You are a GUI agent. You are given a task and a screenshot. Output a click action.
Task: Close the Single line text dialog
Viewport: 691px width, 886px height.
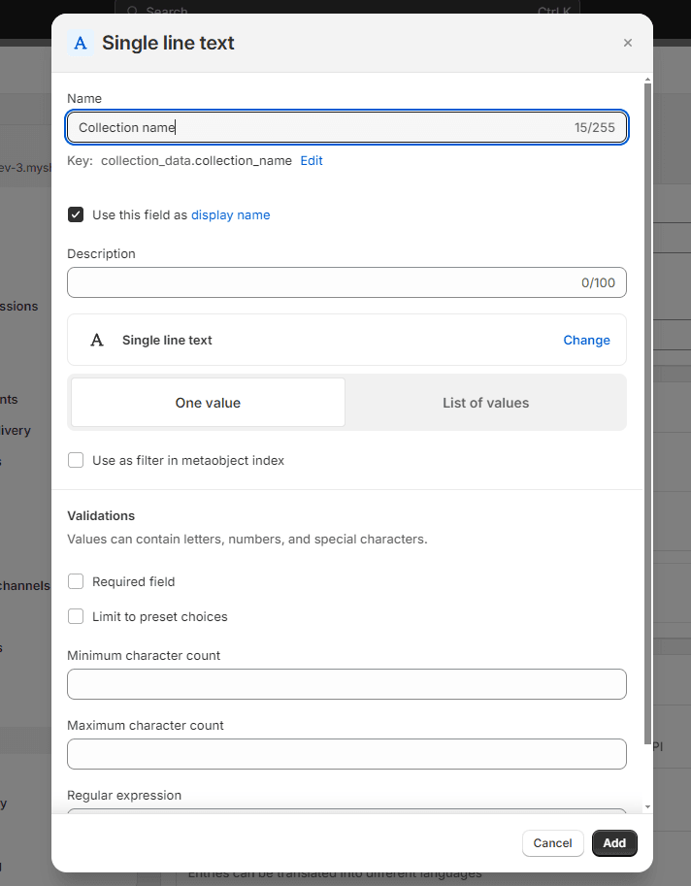(627, 43)
